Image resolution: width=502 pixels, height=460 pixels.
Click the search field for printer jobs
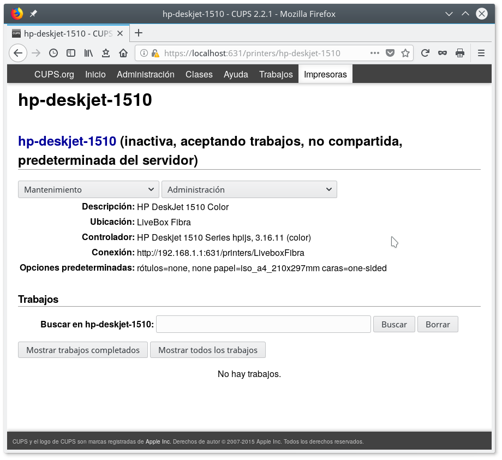[263, 324]
